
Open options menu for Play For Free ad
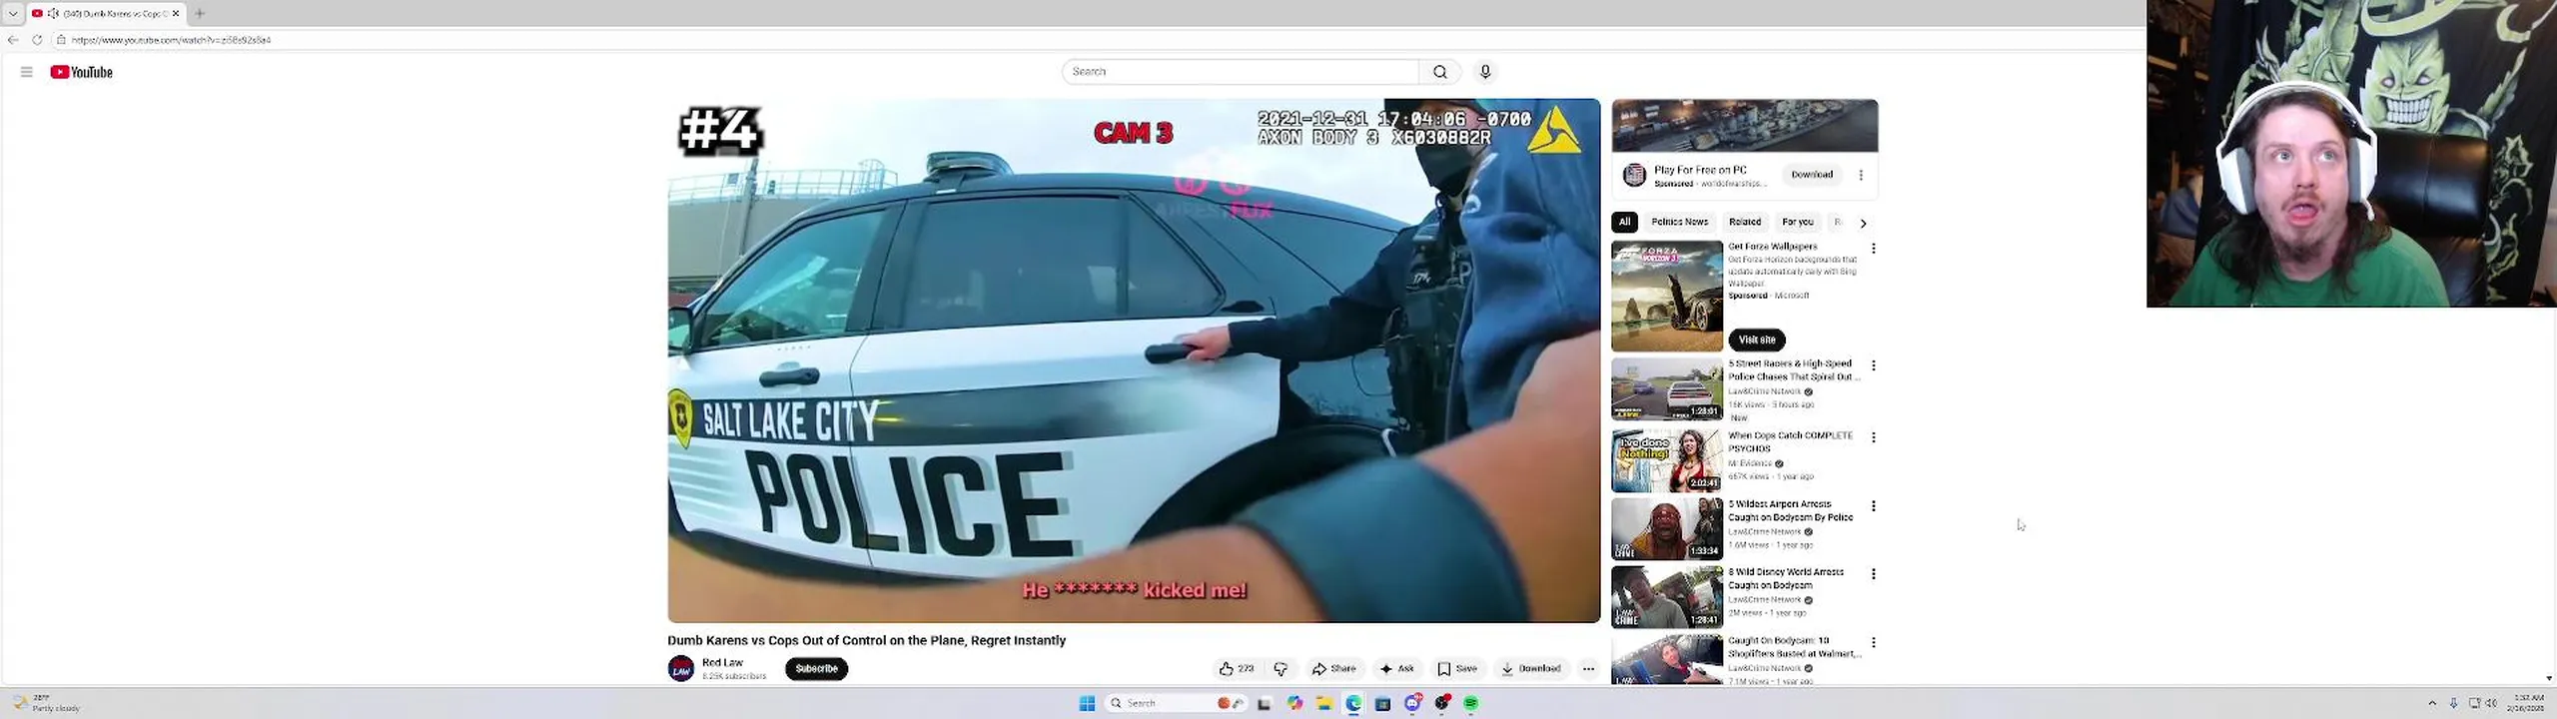tap(1861, 175)
